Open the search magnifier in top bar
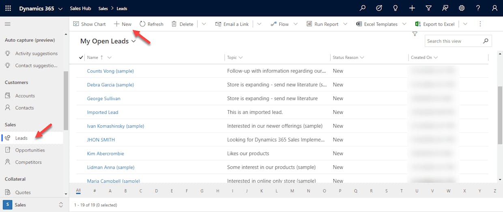 tap(363, 8)
